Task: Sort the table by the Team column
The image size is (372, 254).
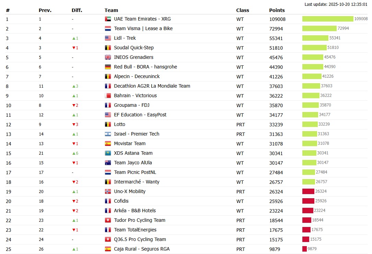Action: pos(110,10)
